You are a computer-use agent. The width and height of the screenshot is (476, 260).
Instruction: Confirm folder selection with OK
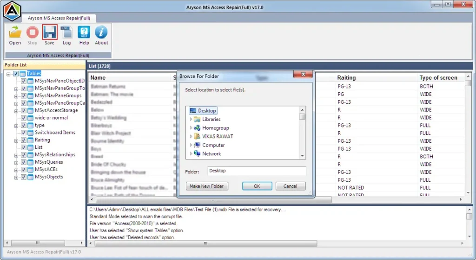coord(257,186)
